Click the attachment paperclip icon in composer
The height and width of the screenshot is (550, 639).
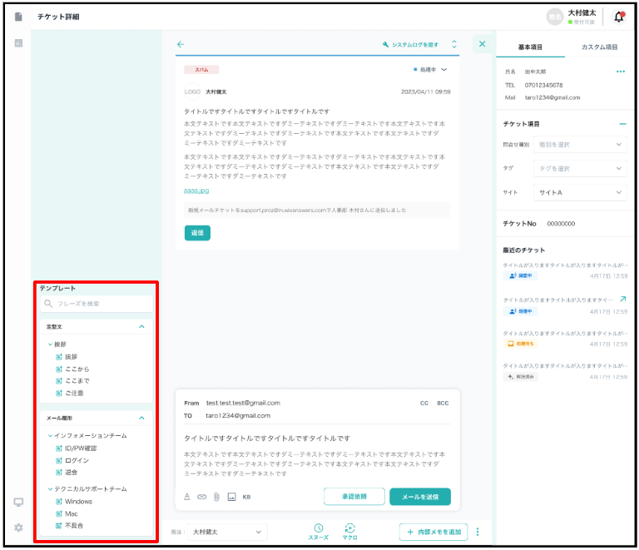[x=215, y=497]
